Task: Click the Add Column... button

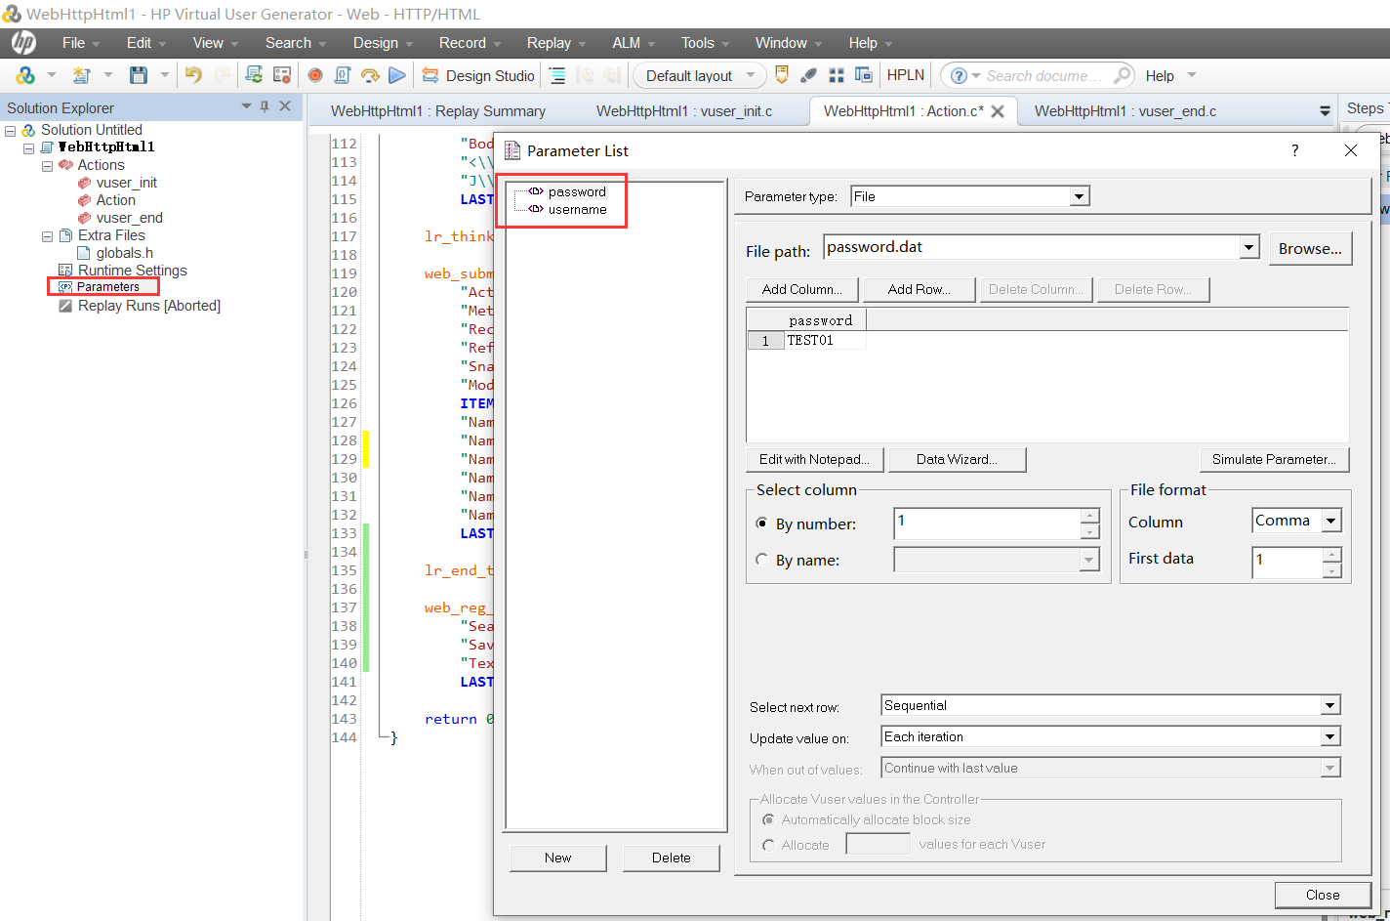Action: coord(801,289)
